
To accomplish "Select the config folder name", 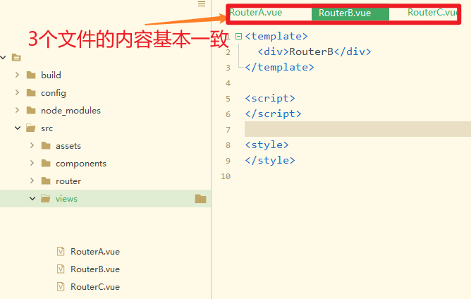I will [54, 93].
